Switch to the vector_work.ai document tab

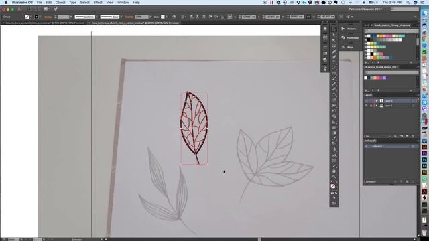click(134, 23)
